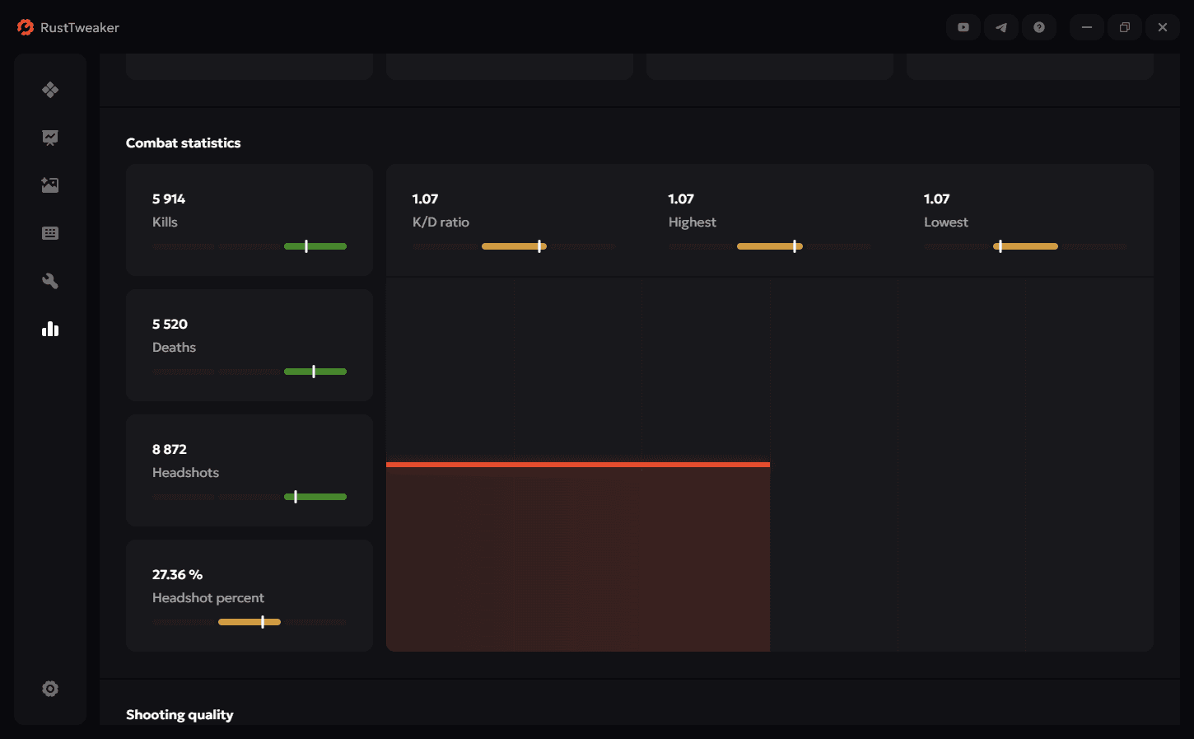Open the presentation chart sidebar section
The image size is (1194, 739).
50,138
